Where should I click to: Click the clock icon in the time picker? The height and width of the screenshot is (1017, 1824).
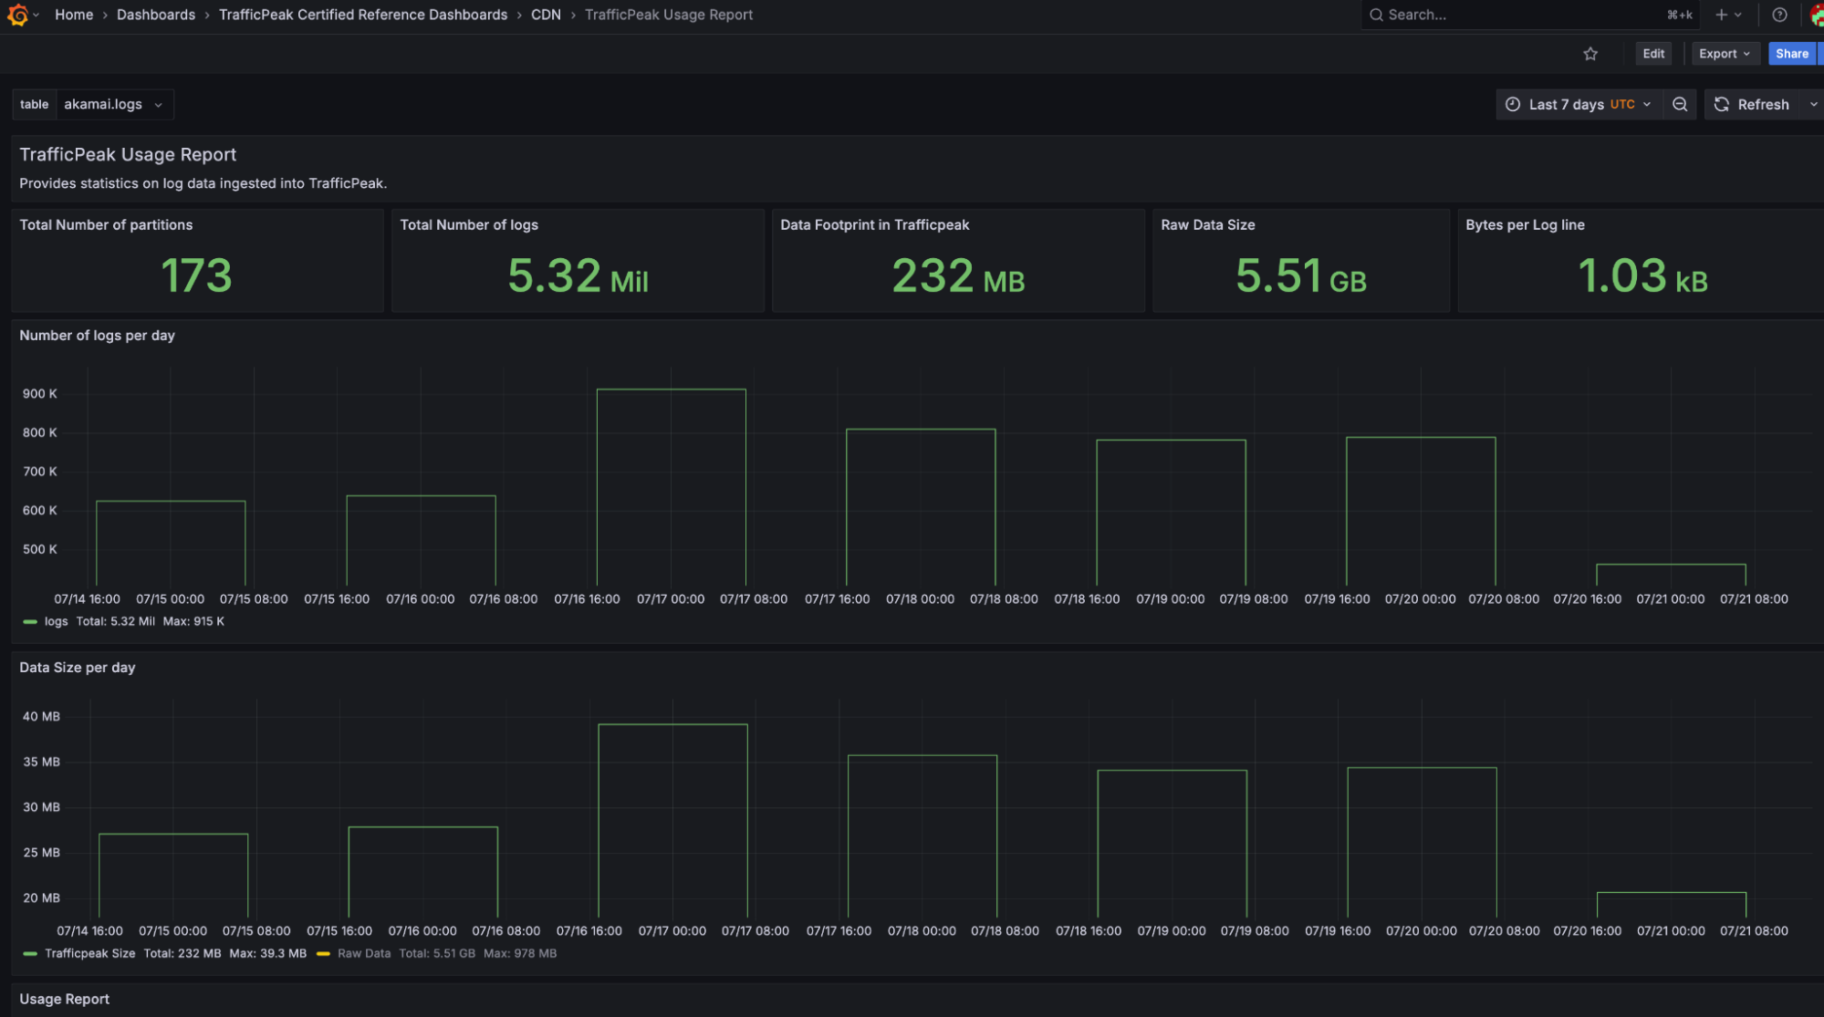tap(1513, 104)
